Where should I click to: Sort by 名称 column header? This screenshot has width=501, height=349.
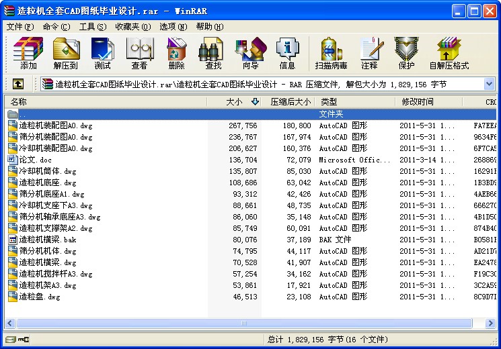106,102
